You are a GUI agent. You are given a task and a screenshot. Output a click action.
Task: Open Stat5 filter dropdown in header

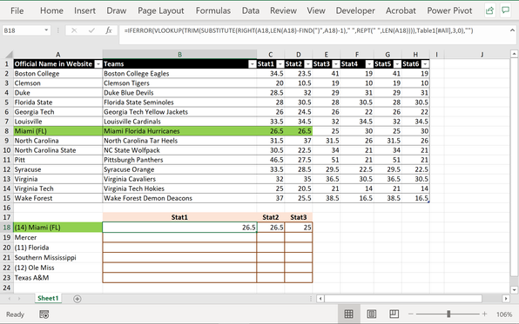(x=397, y=64)
